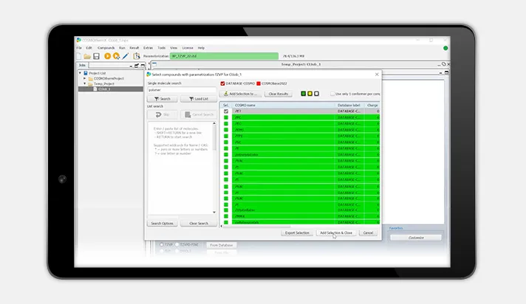Select the polyvinylalcohol row checkbox
The height and width of the screenshot is (304, 526).
(226, 155)
